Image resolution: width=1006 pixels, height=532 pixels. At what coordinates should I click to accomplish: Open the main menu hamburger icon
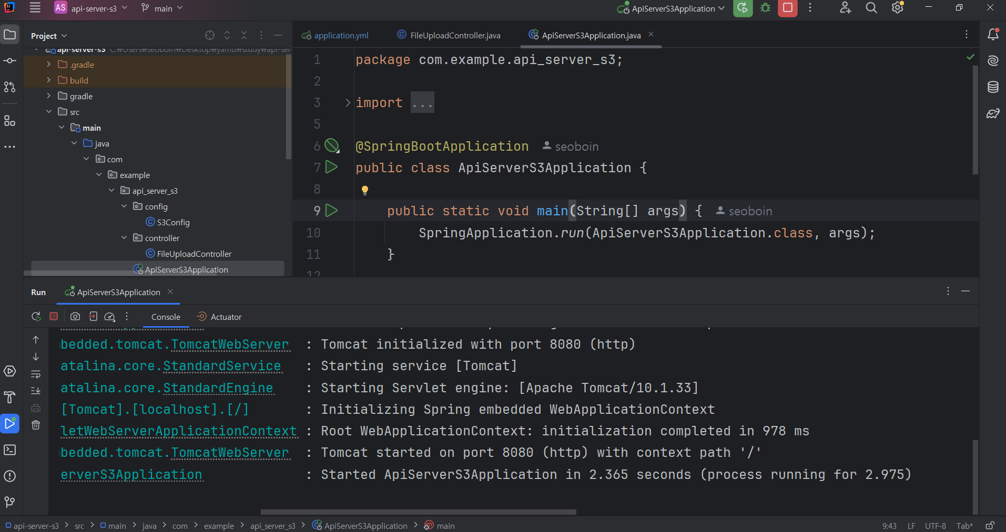[35, 8]
